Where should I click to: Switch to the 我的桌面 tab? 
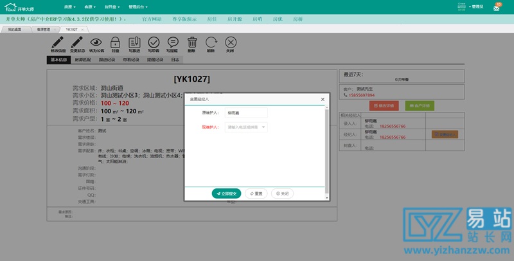pos(15,30)
